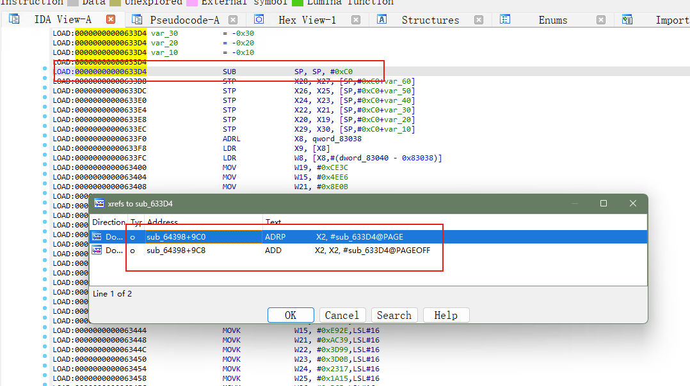Open Search in the xrefs dialog
The image size is (690, 386).
point(394,315)
